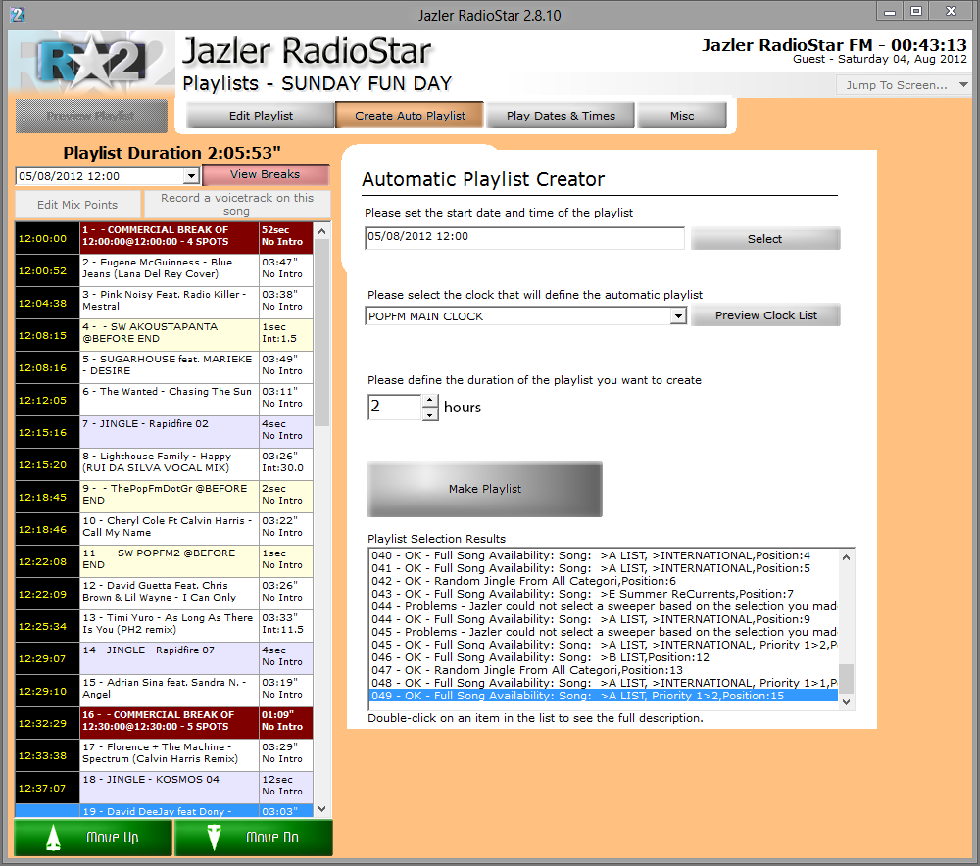Image resolution: width=980 pixels, height=866 pixels.
Task: Select result 047 Random Jingle Position:13
Action: coord(604,670)
